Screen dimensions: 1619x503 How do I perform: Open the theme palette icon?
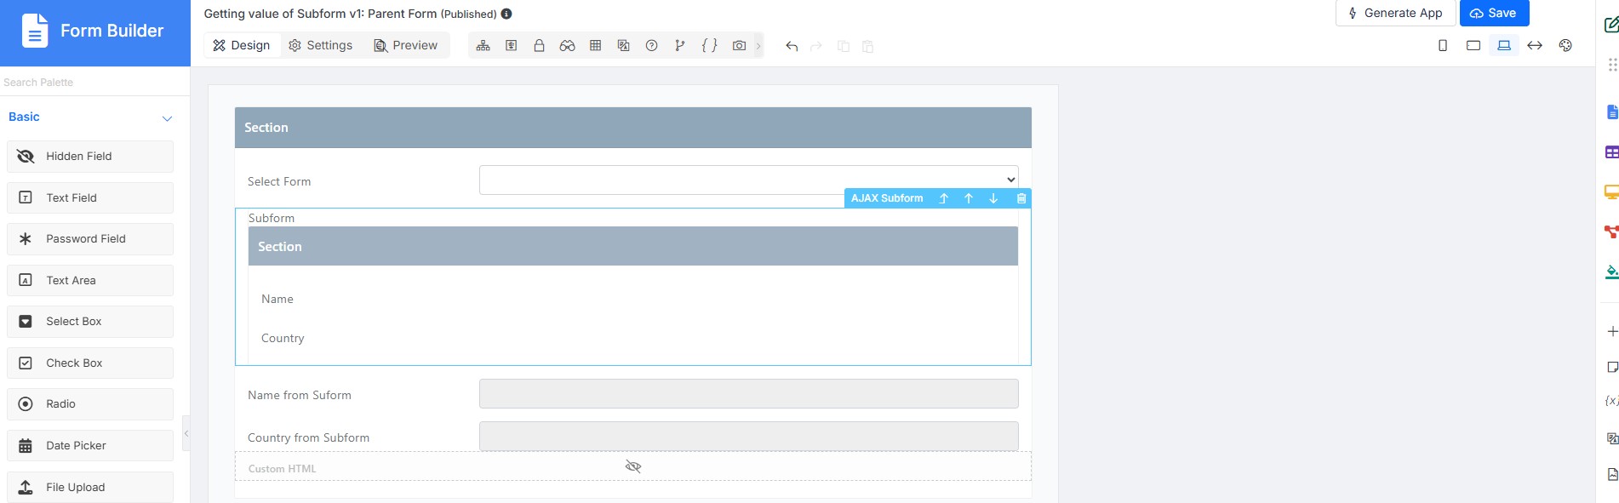(1565, 46)
